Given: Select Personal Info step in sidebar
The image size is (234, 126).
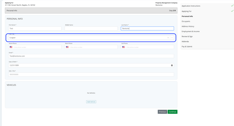Looking at the screenshot, I should coord(187,16).
